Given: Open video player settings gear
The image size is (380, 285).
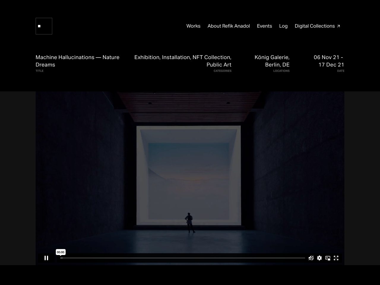Looking at the screenshot, I should tap(319, 258).
